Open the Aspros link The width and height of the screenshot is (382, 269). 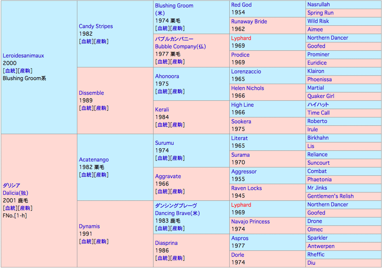(240, 238)
